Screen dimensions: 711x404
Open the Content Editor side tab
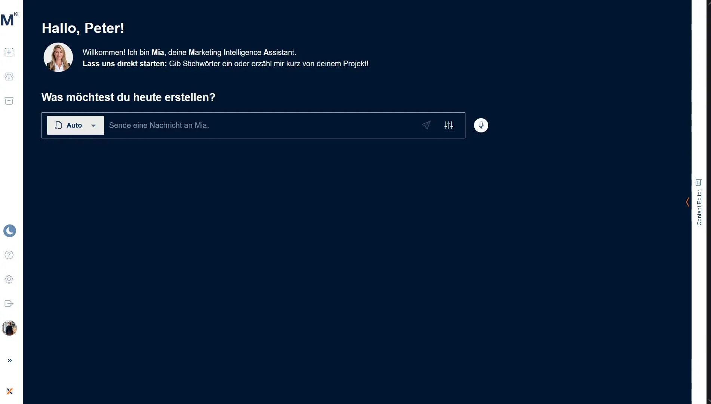tap(699, 208)
